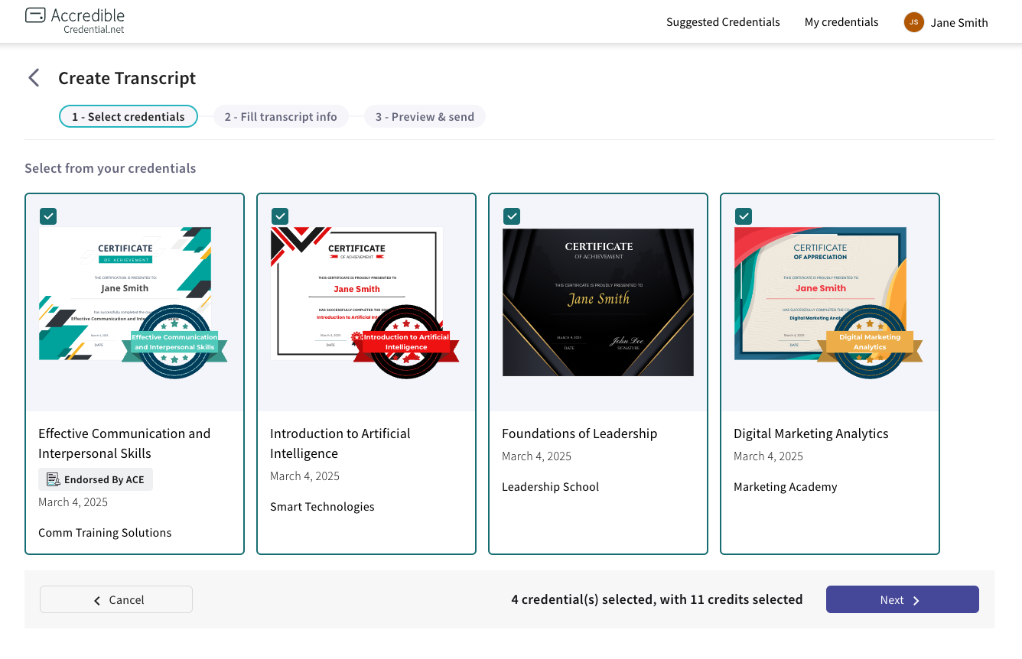Switch to step 2 - Fill transcript info
1022x659 pixels.
[281, 117]
